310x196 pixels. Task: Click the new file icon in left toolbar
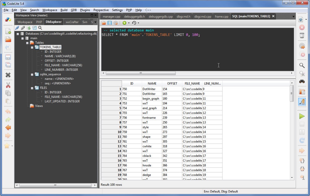click(8, 31)
